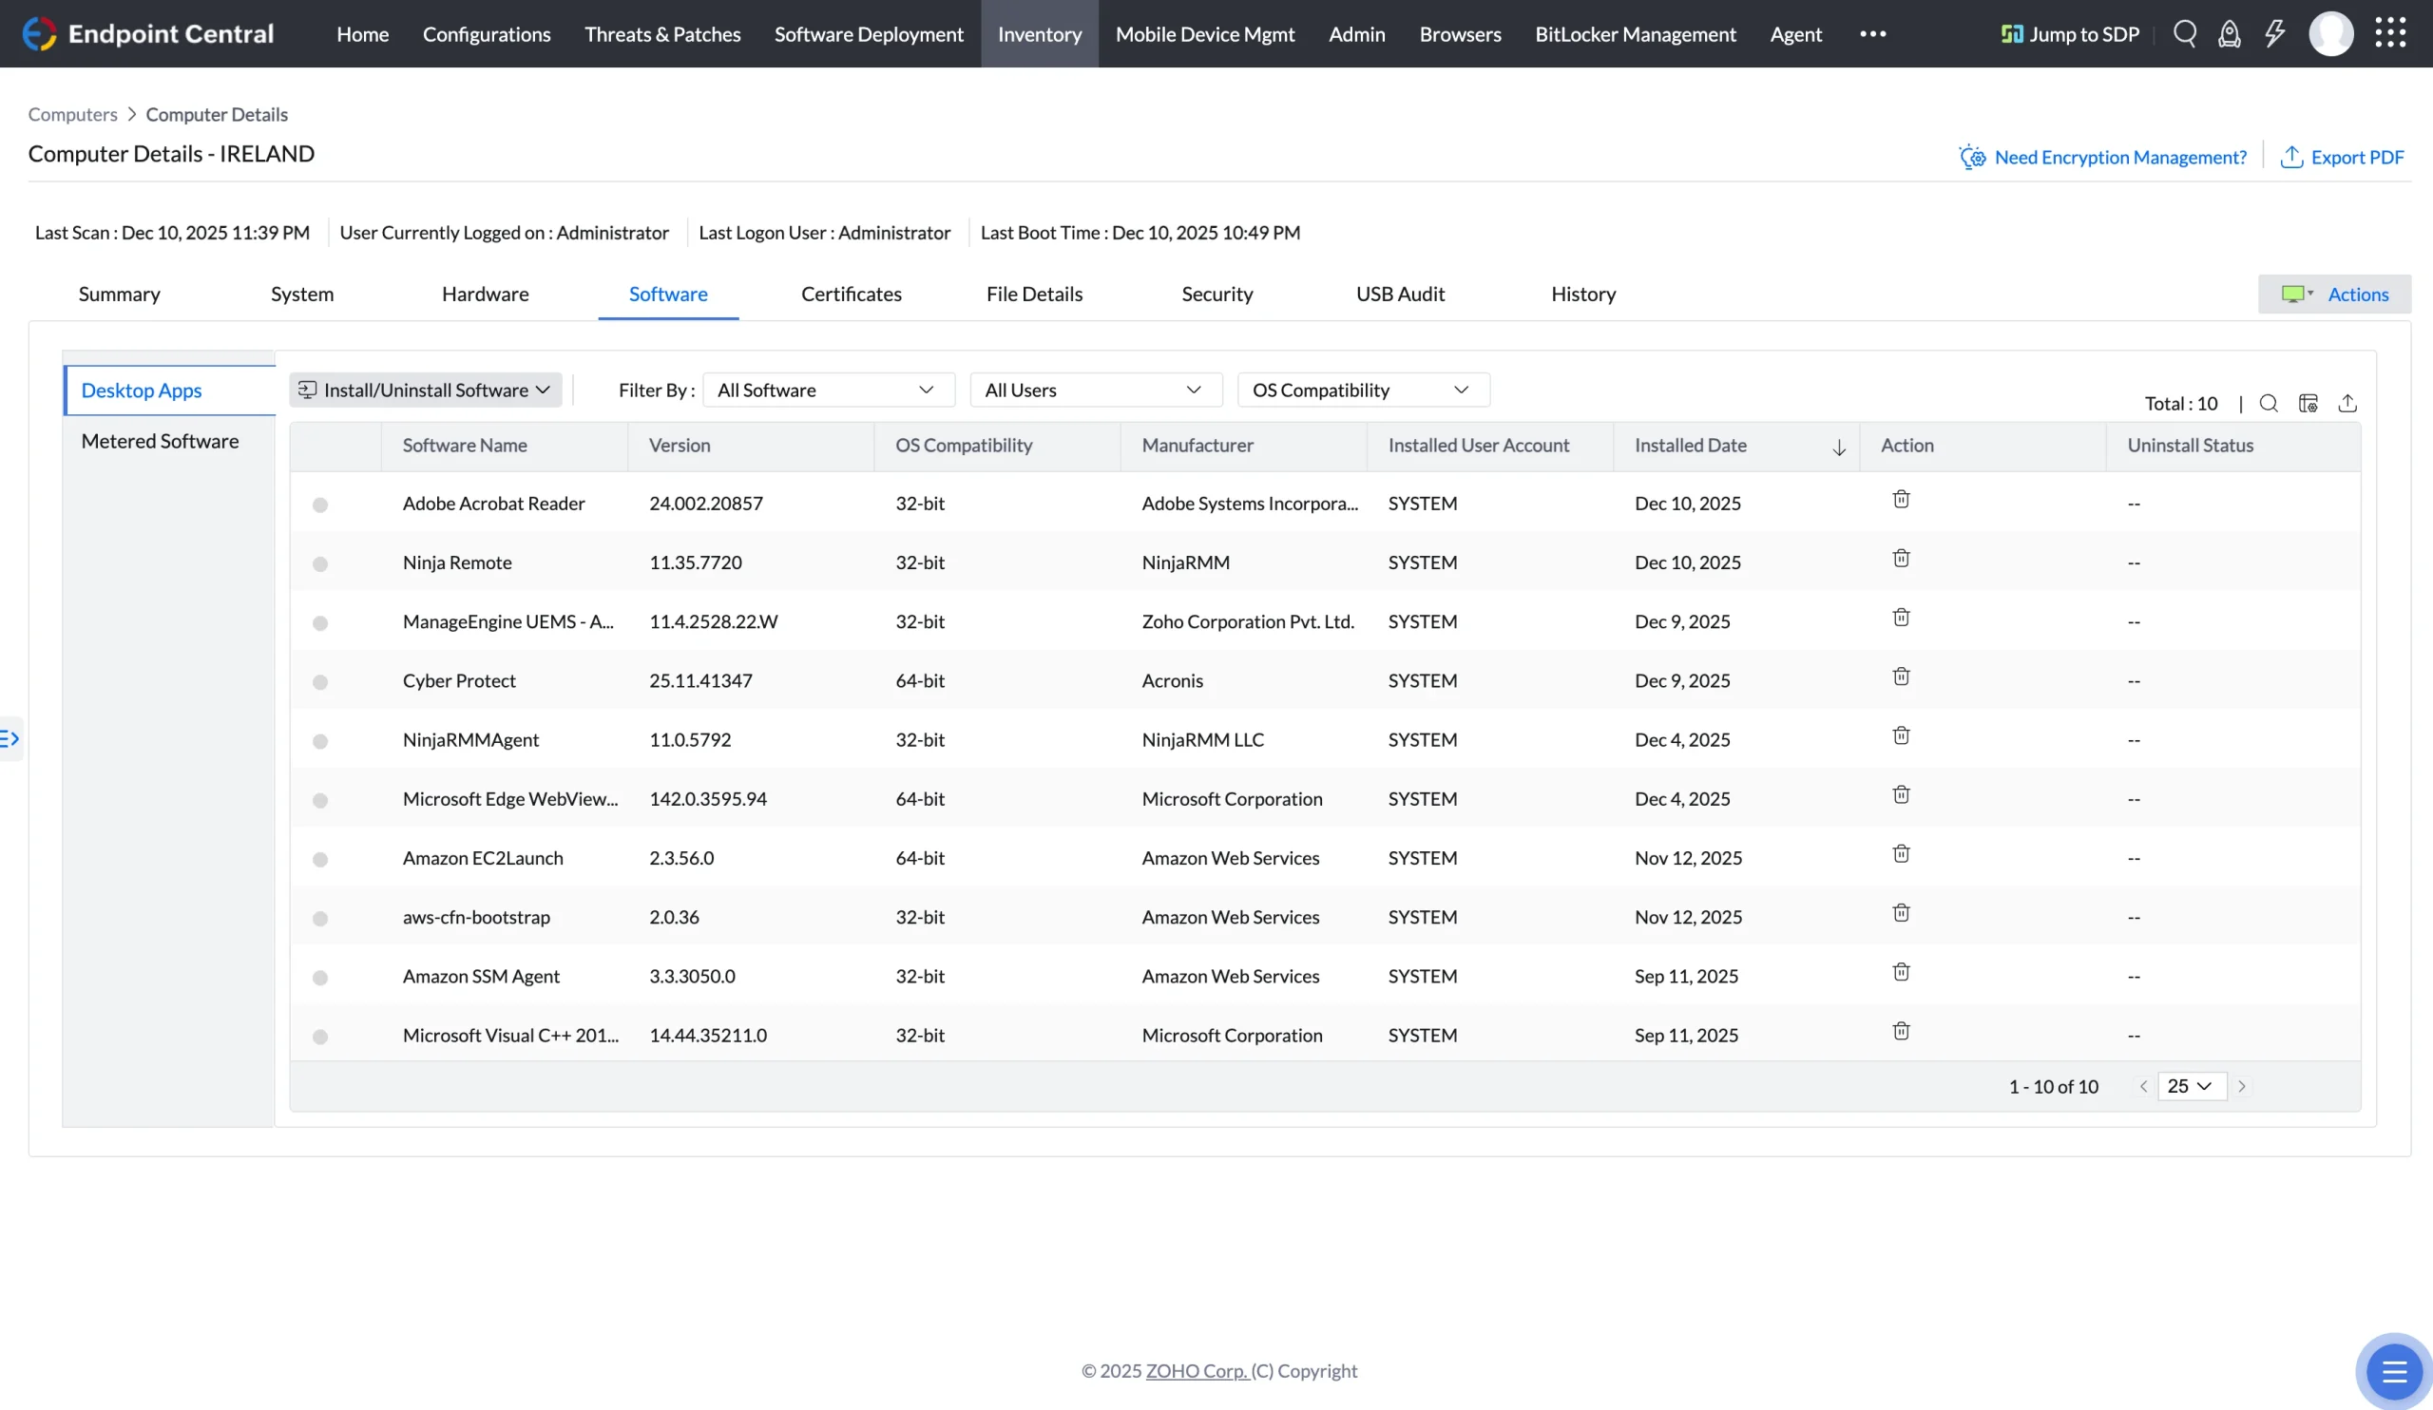This screenshot has height=1410, width=2433.
Task: Click Jump to SDP link
Action: click(x=2069, y=34)
